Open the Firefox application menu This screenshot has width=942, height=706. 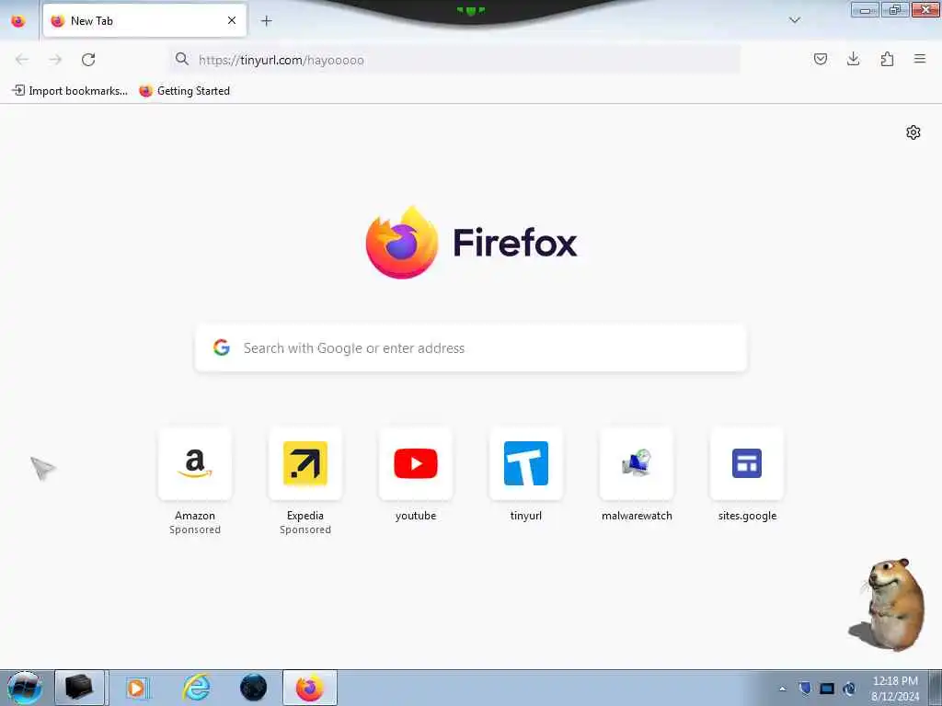(920, 59)
